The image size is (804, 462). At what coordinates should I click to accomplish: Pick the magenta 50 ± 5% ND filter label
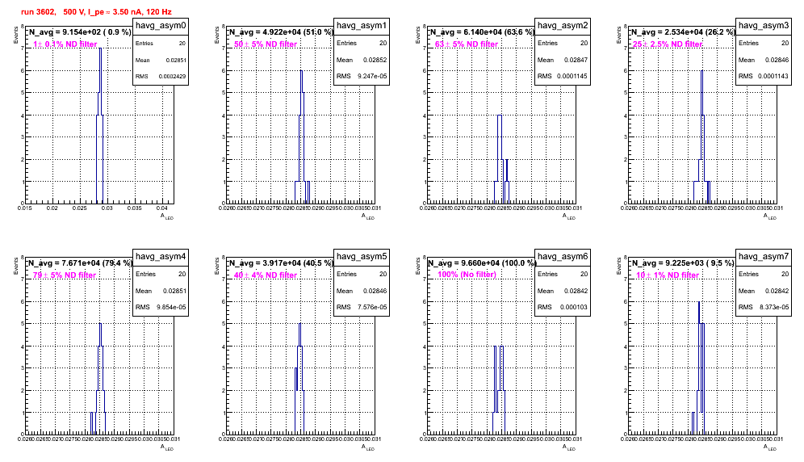coord(266,44)
